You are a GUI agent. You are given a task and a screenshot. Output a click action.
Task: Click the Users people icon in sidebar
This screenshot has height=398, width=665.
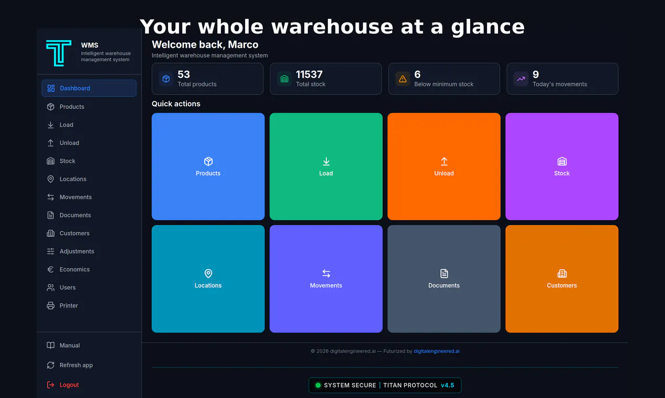[51, 288]
